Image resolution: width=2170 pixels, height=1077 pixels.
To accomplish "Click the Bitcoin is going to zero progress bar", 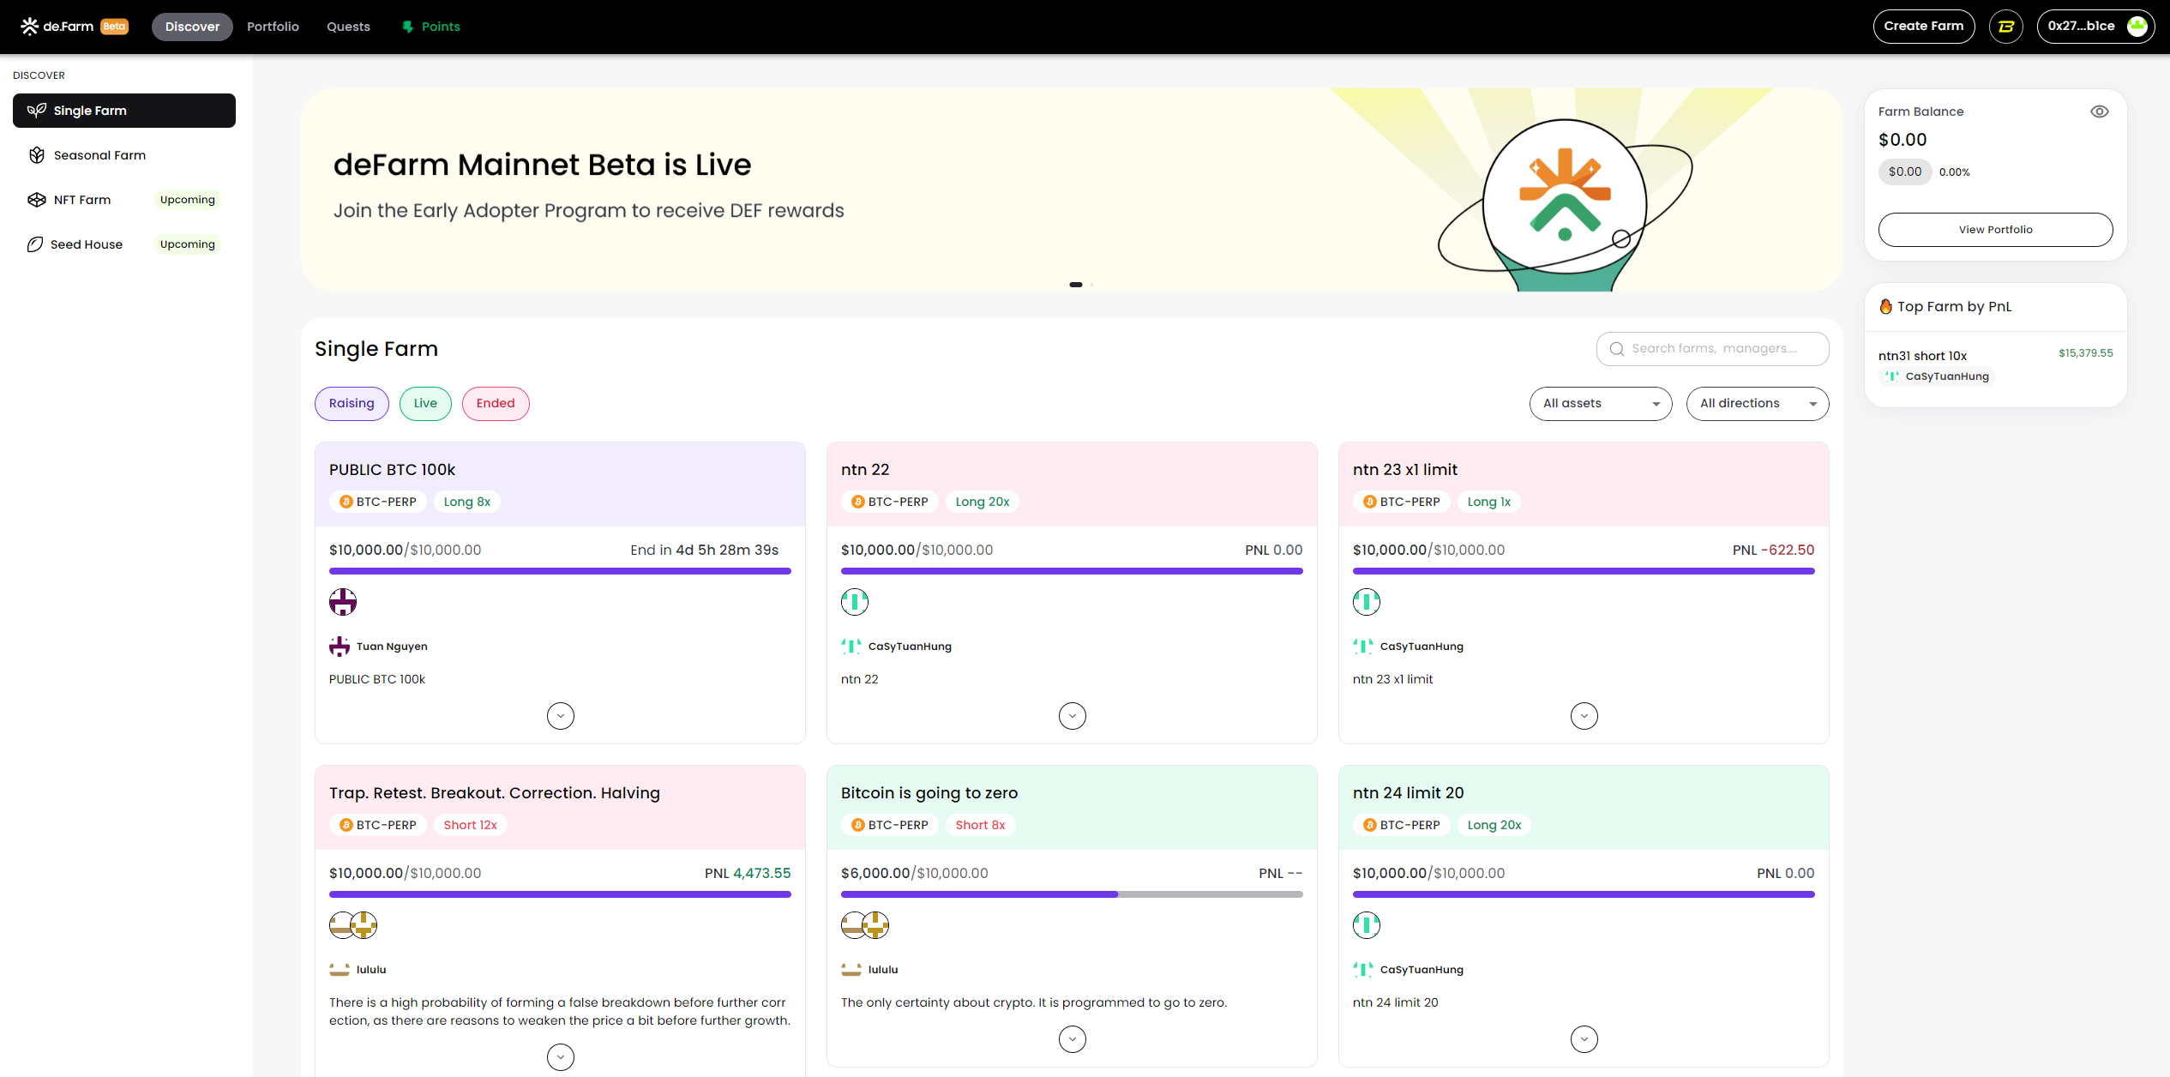I will (1072, 894).
